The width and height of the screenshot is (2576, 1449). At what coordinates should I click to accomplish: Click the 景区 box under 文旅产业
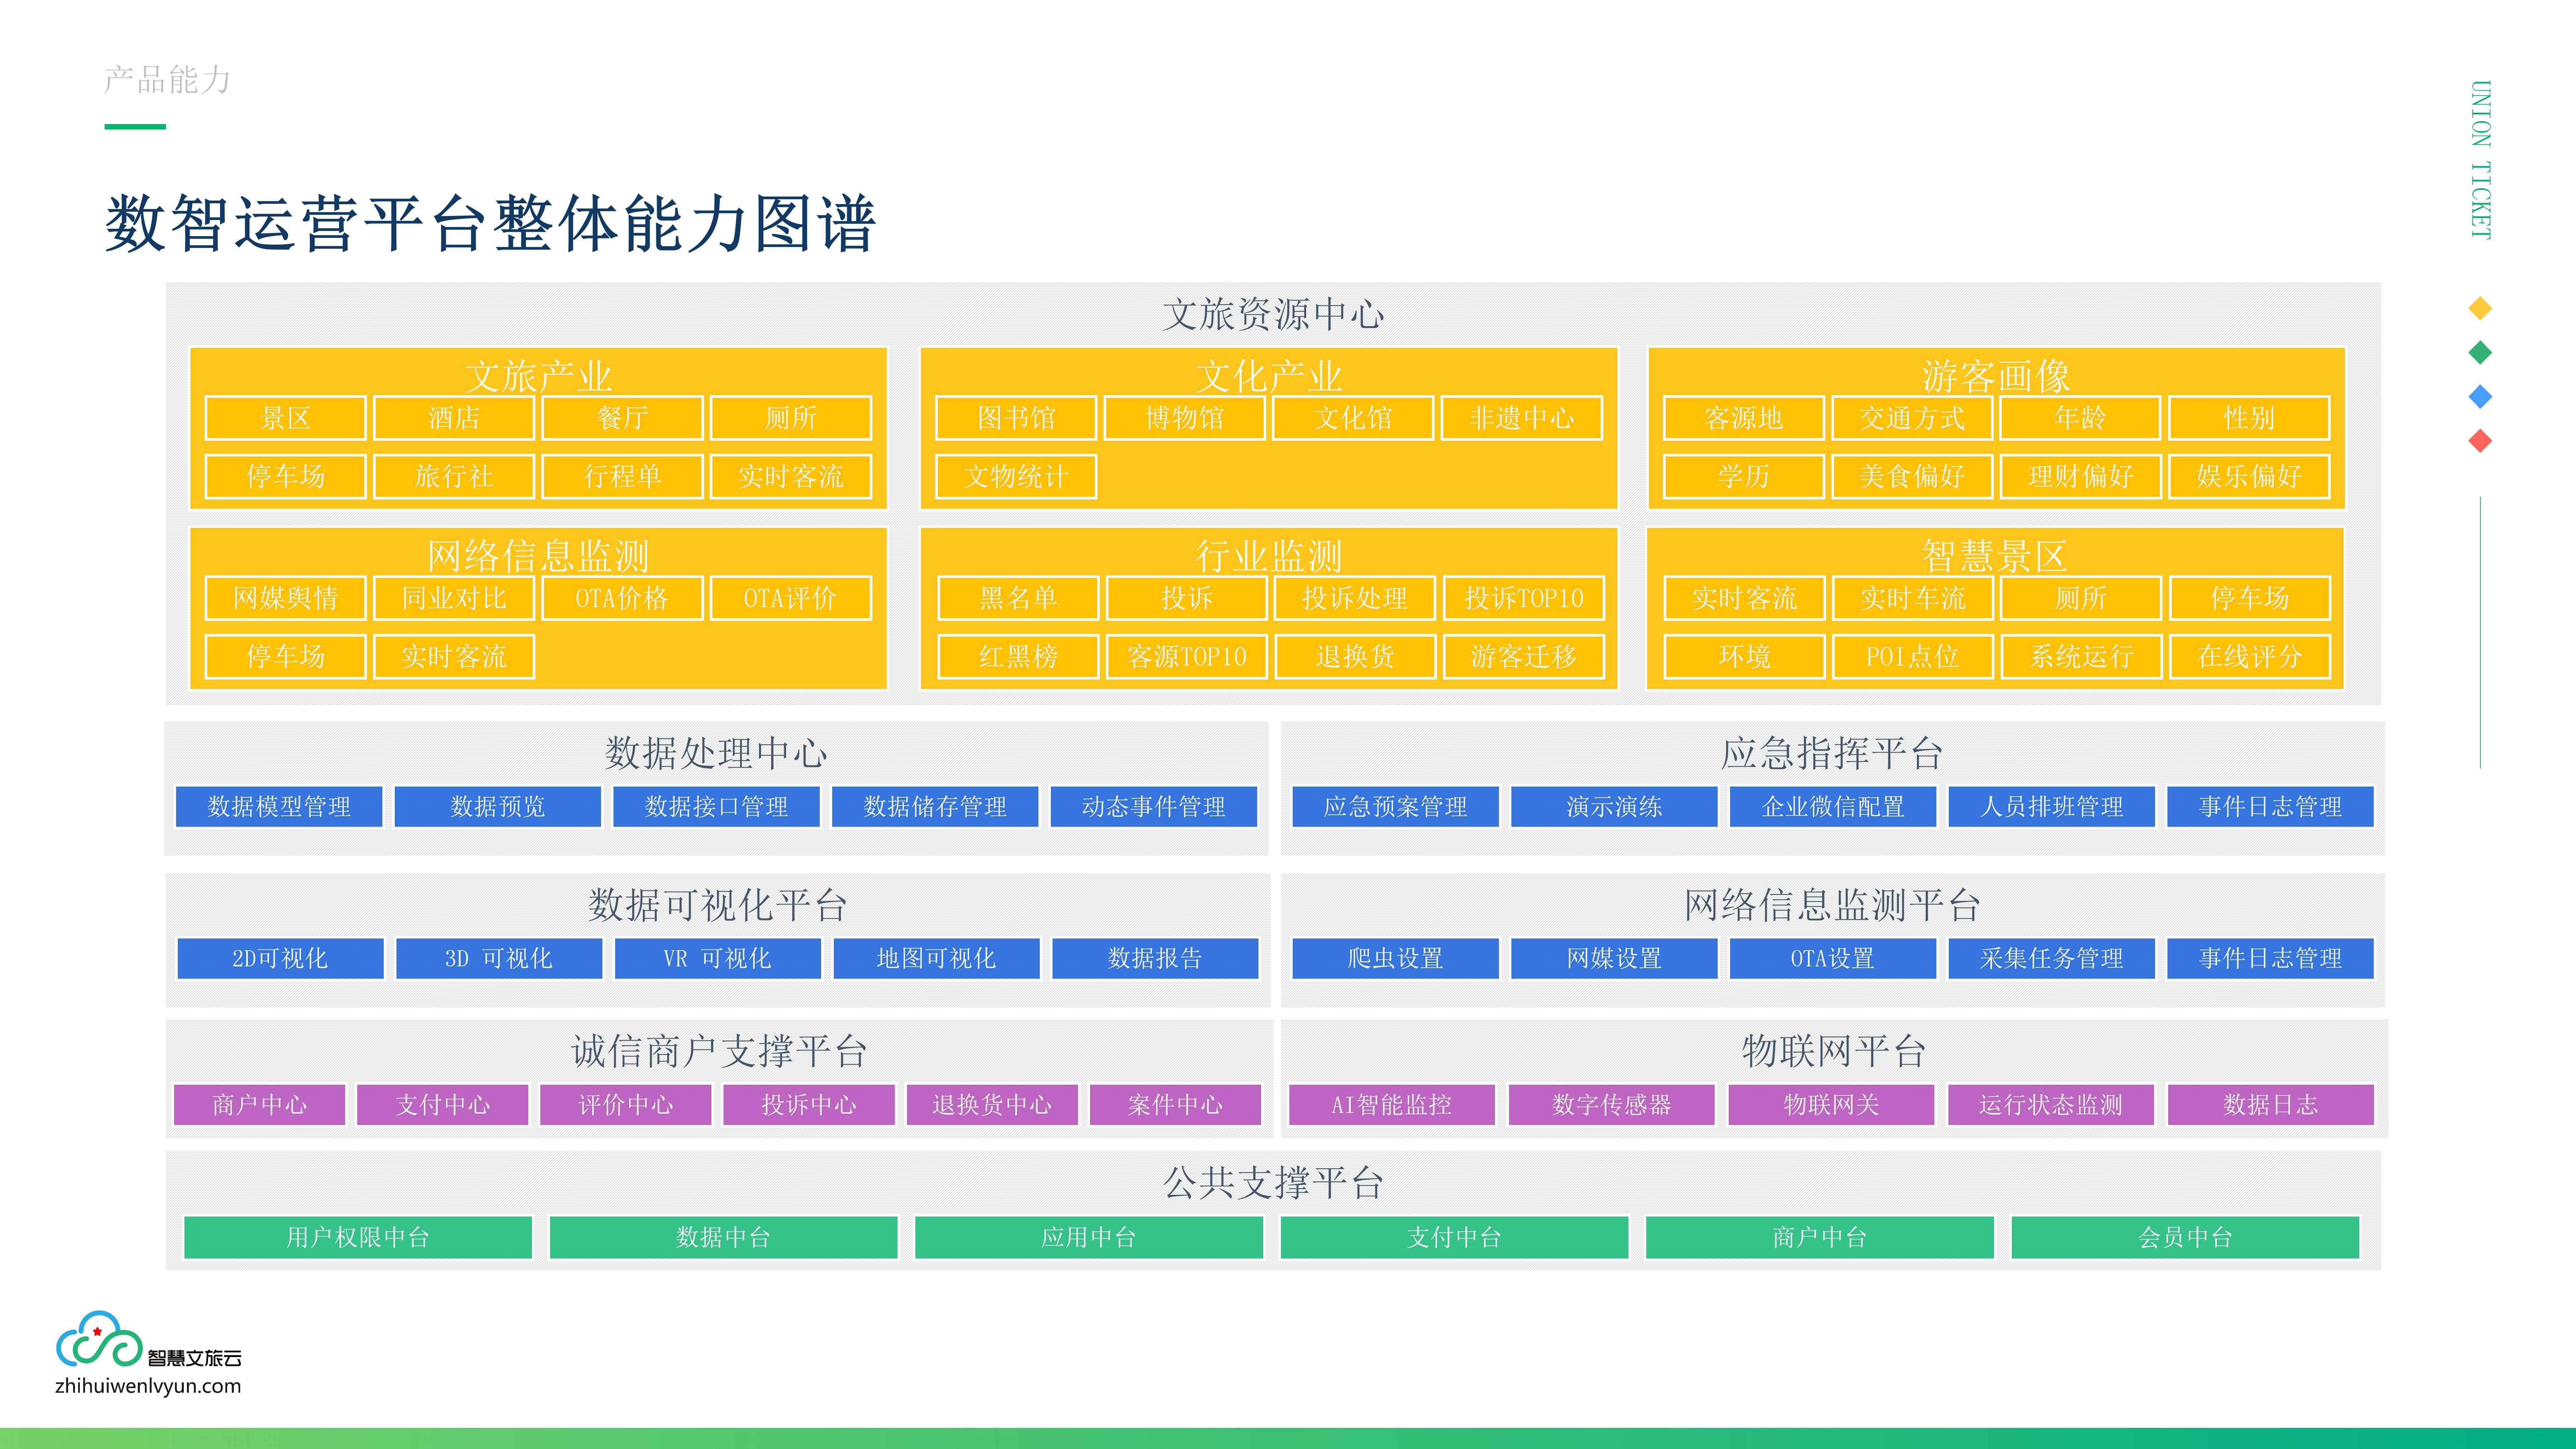(x=286, y=418)
